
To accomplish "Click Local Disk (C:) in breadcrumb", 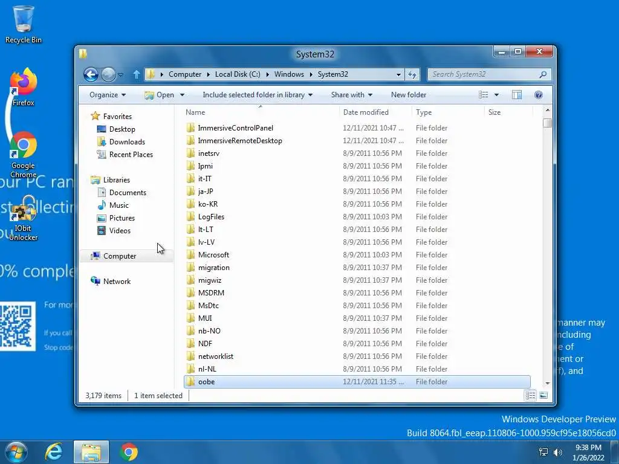I will 238,74.
